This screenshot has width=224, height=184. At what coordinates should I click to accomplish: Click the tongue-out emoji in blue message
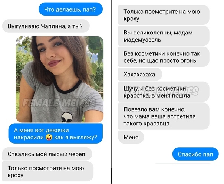(49, 137)
